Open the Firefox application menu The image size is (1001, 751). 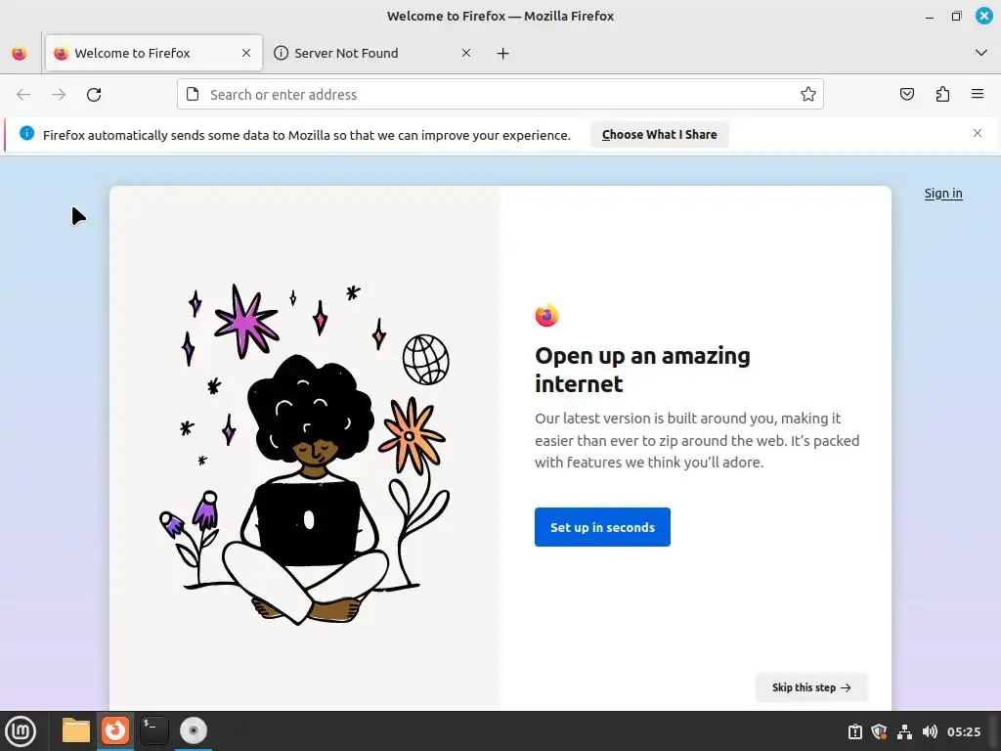point(978,95)
